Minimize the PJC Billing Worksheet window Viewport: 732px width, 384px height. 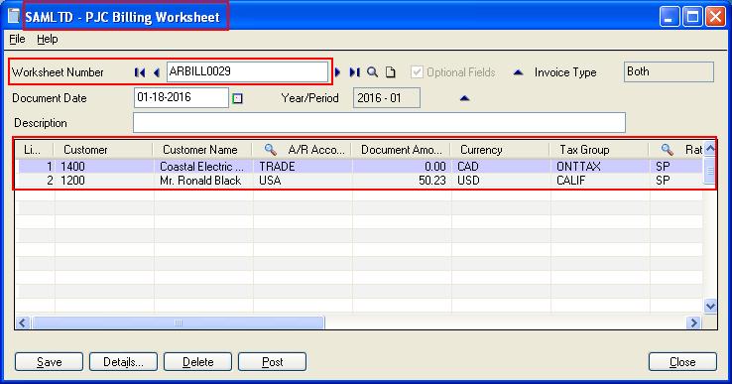670,17
